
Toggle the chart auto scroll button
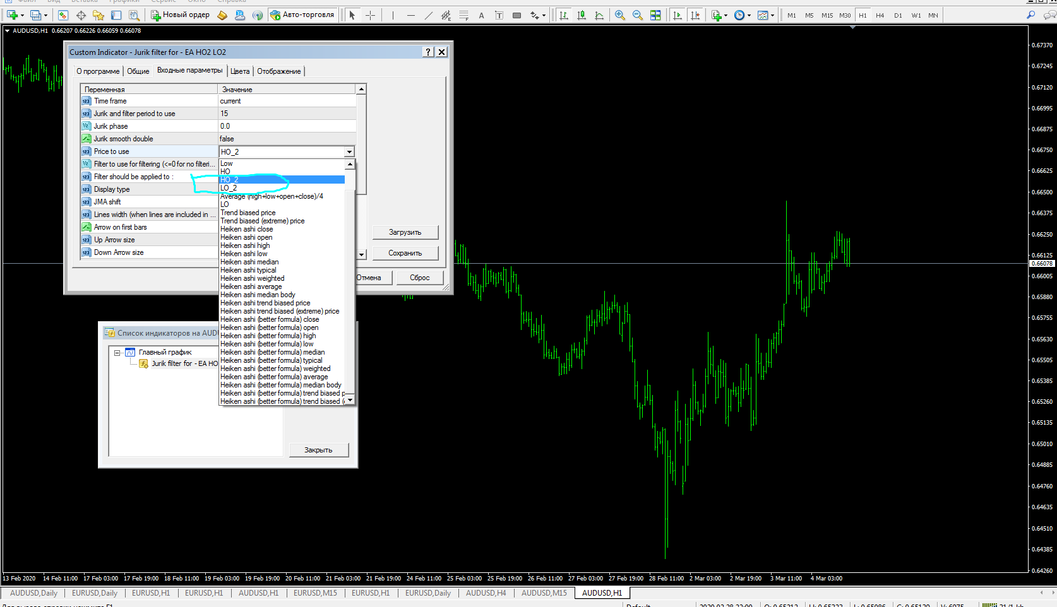click(x=678, y=15)
